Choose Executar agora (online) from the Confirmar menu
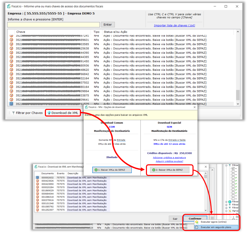This screenshot has height=233, width=247. (216, 222)
